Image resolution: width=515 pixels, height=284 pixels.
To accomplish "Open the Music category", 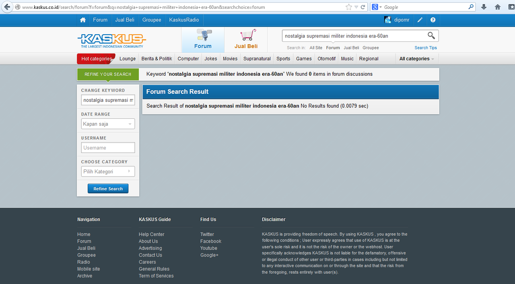I will pos(347,59).
